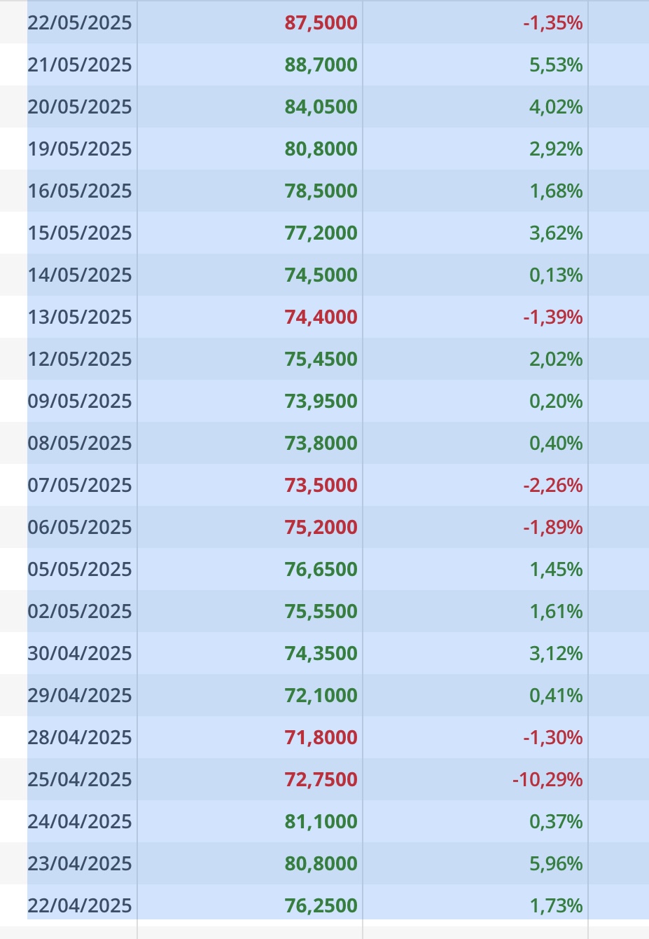Click the 1,68% change value
Viewport: 649px width, 939px height.
[x=556, y=191]
